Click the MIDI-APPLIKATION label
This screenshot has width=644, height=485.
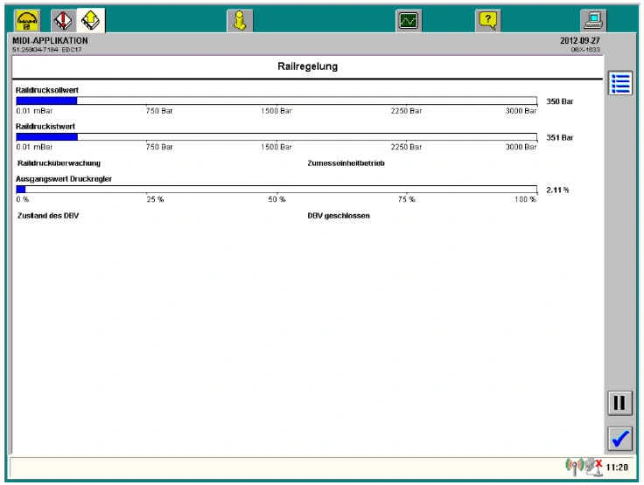coord(51,40)
